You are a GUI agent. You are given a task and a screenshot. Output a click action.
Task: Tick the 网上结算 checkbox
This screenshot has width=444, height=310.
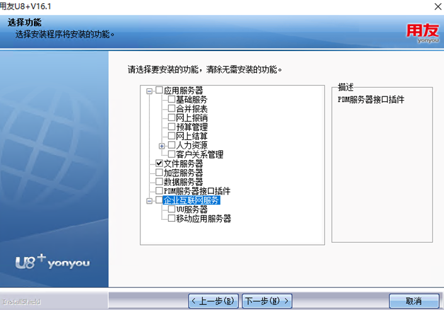(x=171, y=136)
